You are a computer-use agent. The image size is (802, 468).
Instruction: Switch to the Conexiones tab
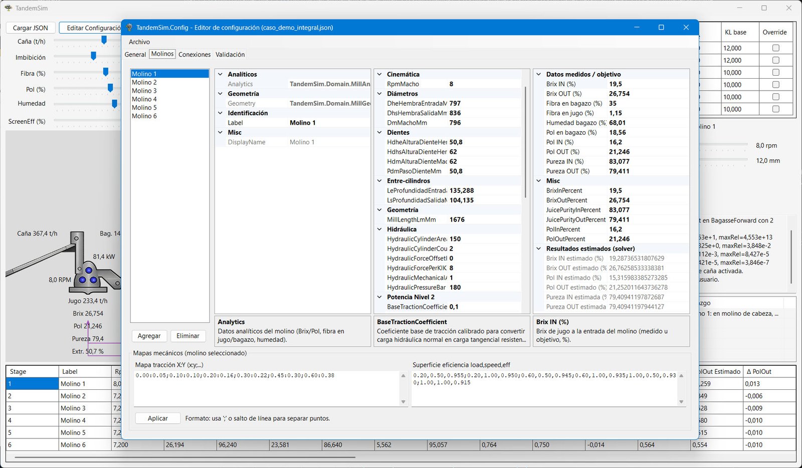[194, 55]
